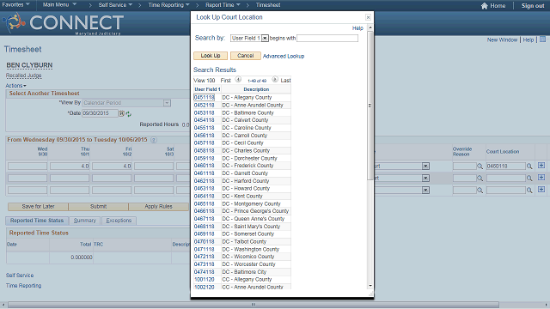Sort by User Field 1 column header
Image resolution: width=550 pixels, height=309 pixels.
click(x=207, y=89)
